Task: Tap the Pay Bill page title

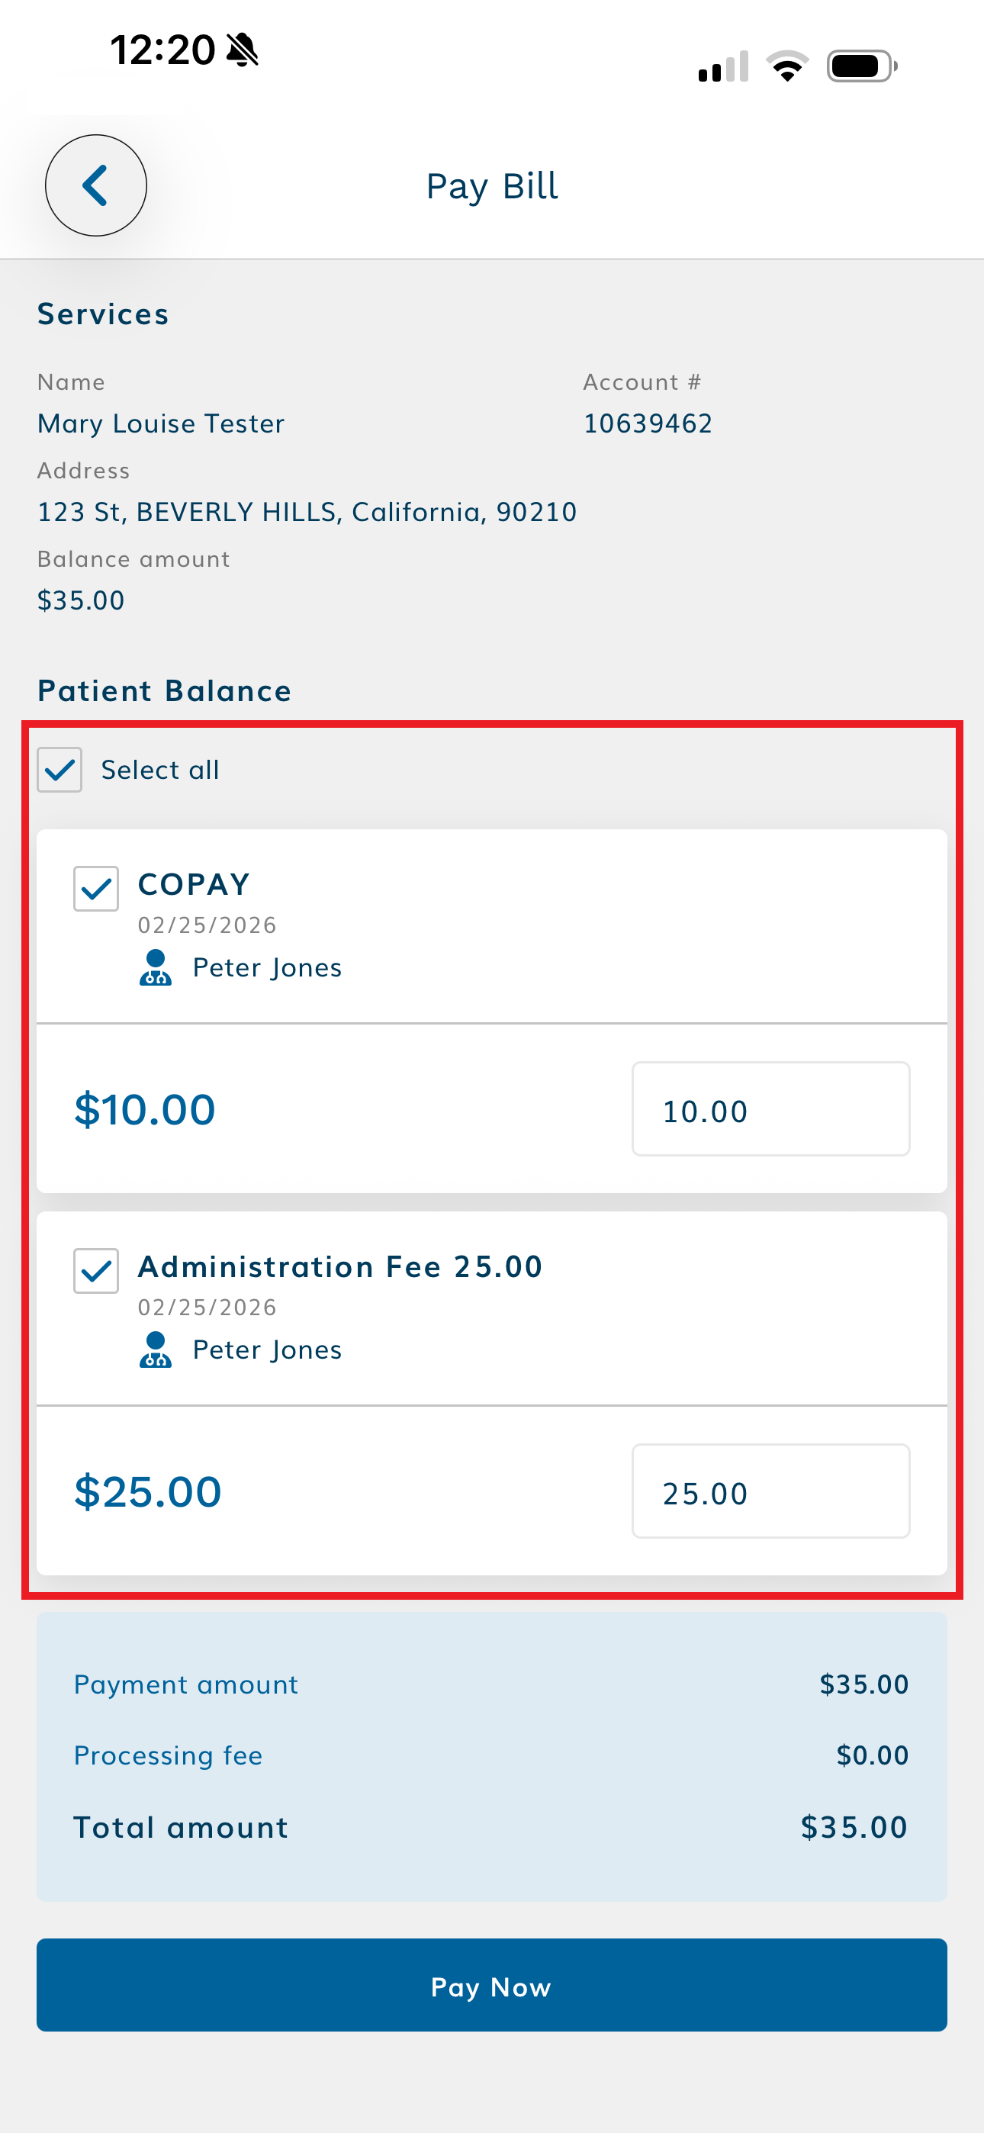Action: point(492,186)
